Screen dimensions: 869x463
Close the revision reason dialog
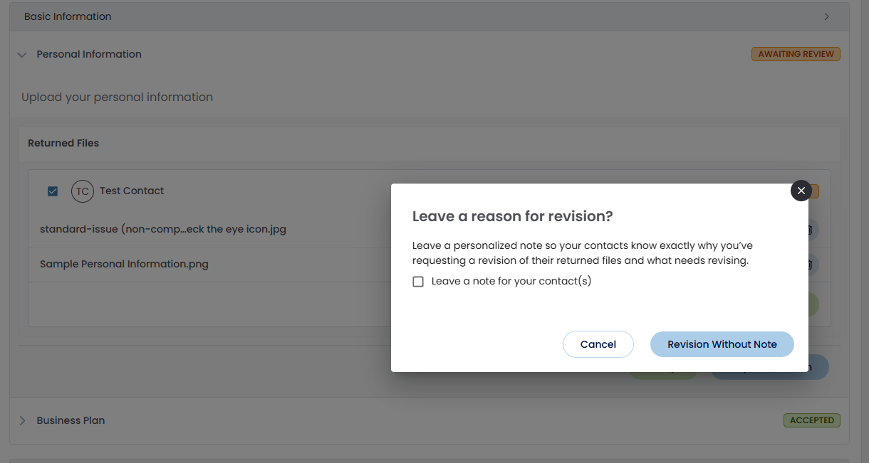point(801,191)
